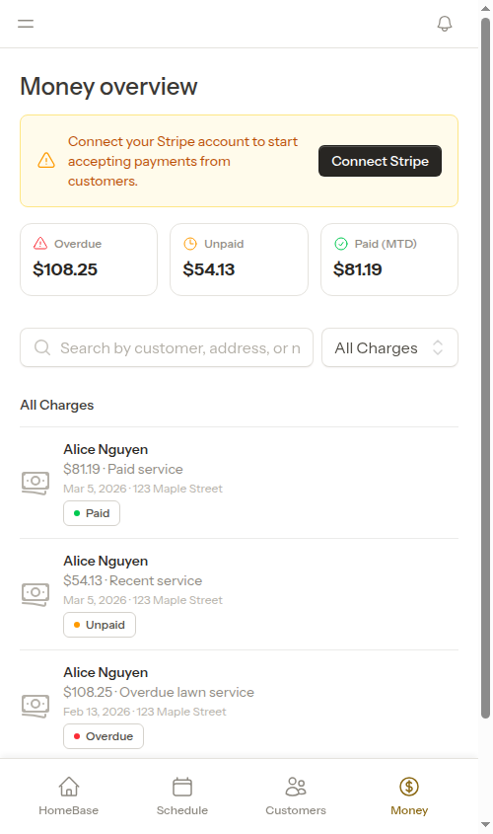Image resolution: width=493 pixels, height=834 pixels.
Task: Focus the search by customer field
Action: click(167, 347)
